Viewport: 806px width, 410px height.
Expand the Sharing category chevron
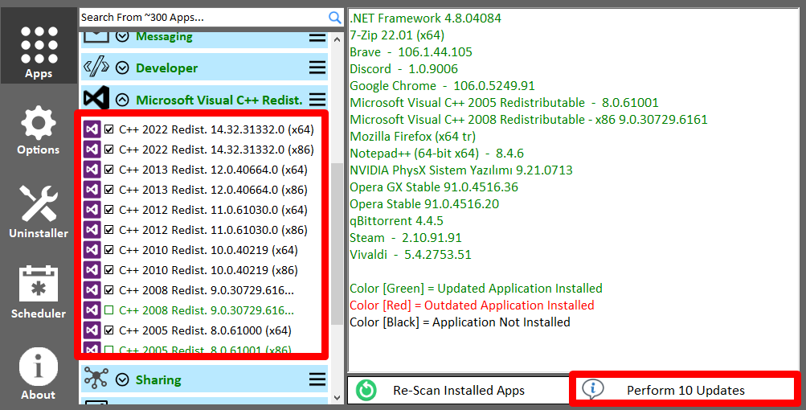pos(122,379)
